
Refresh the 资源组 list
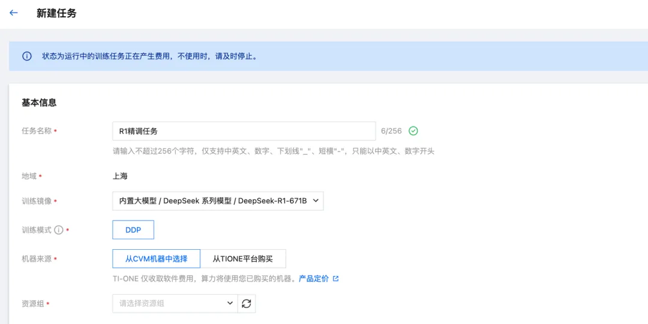(x=247, y=304)
